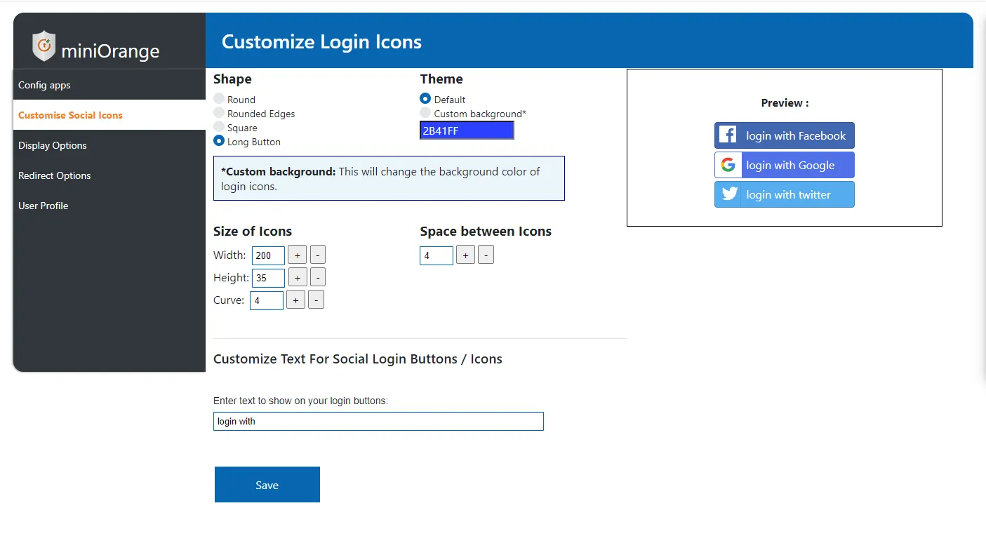Increase icon Width with plus button
986x548 pixels.
pos(298,255)
